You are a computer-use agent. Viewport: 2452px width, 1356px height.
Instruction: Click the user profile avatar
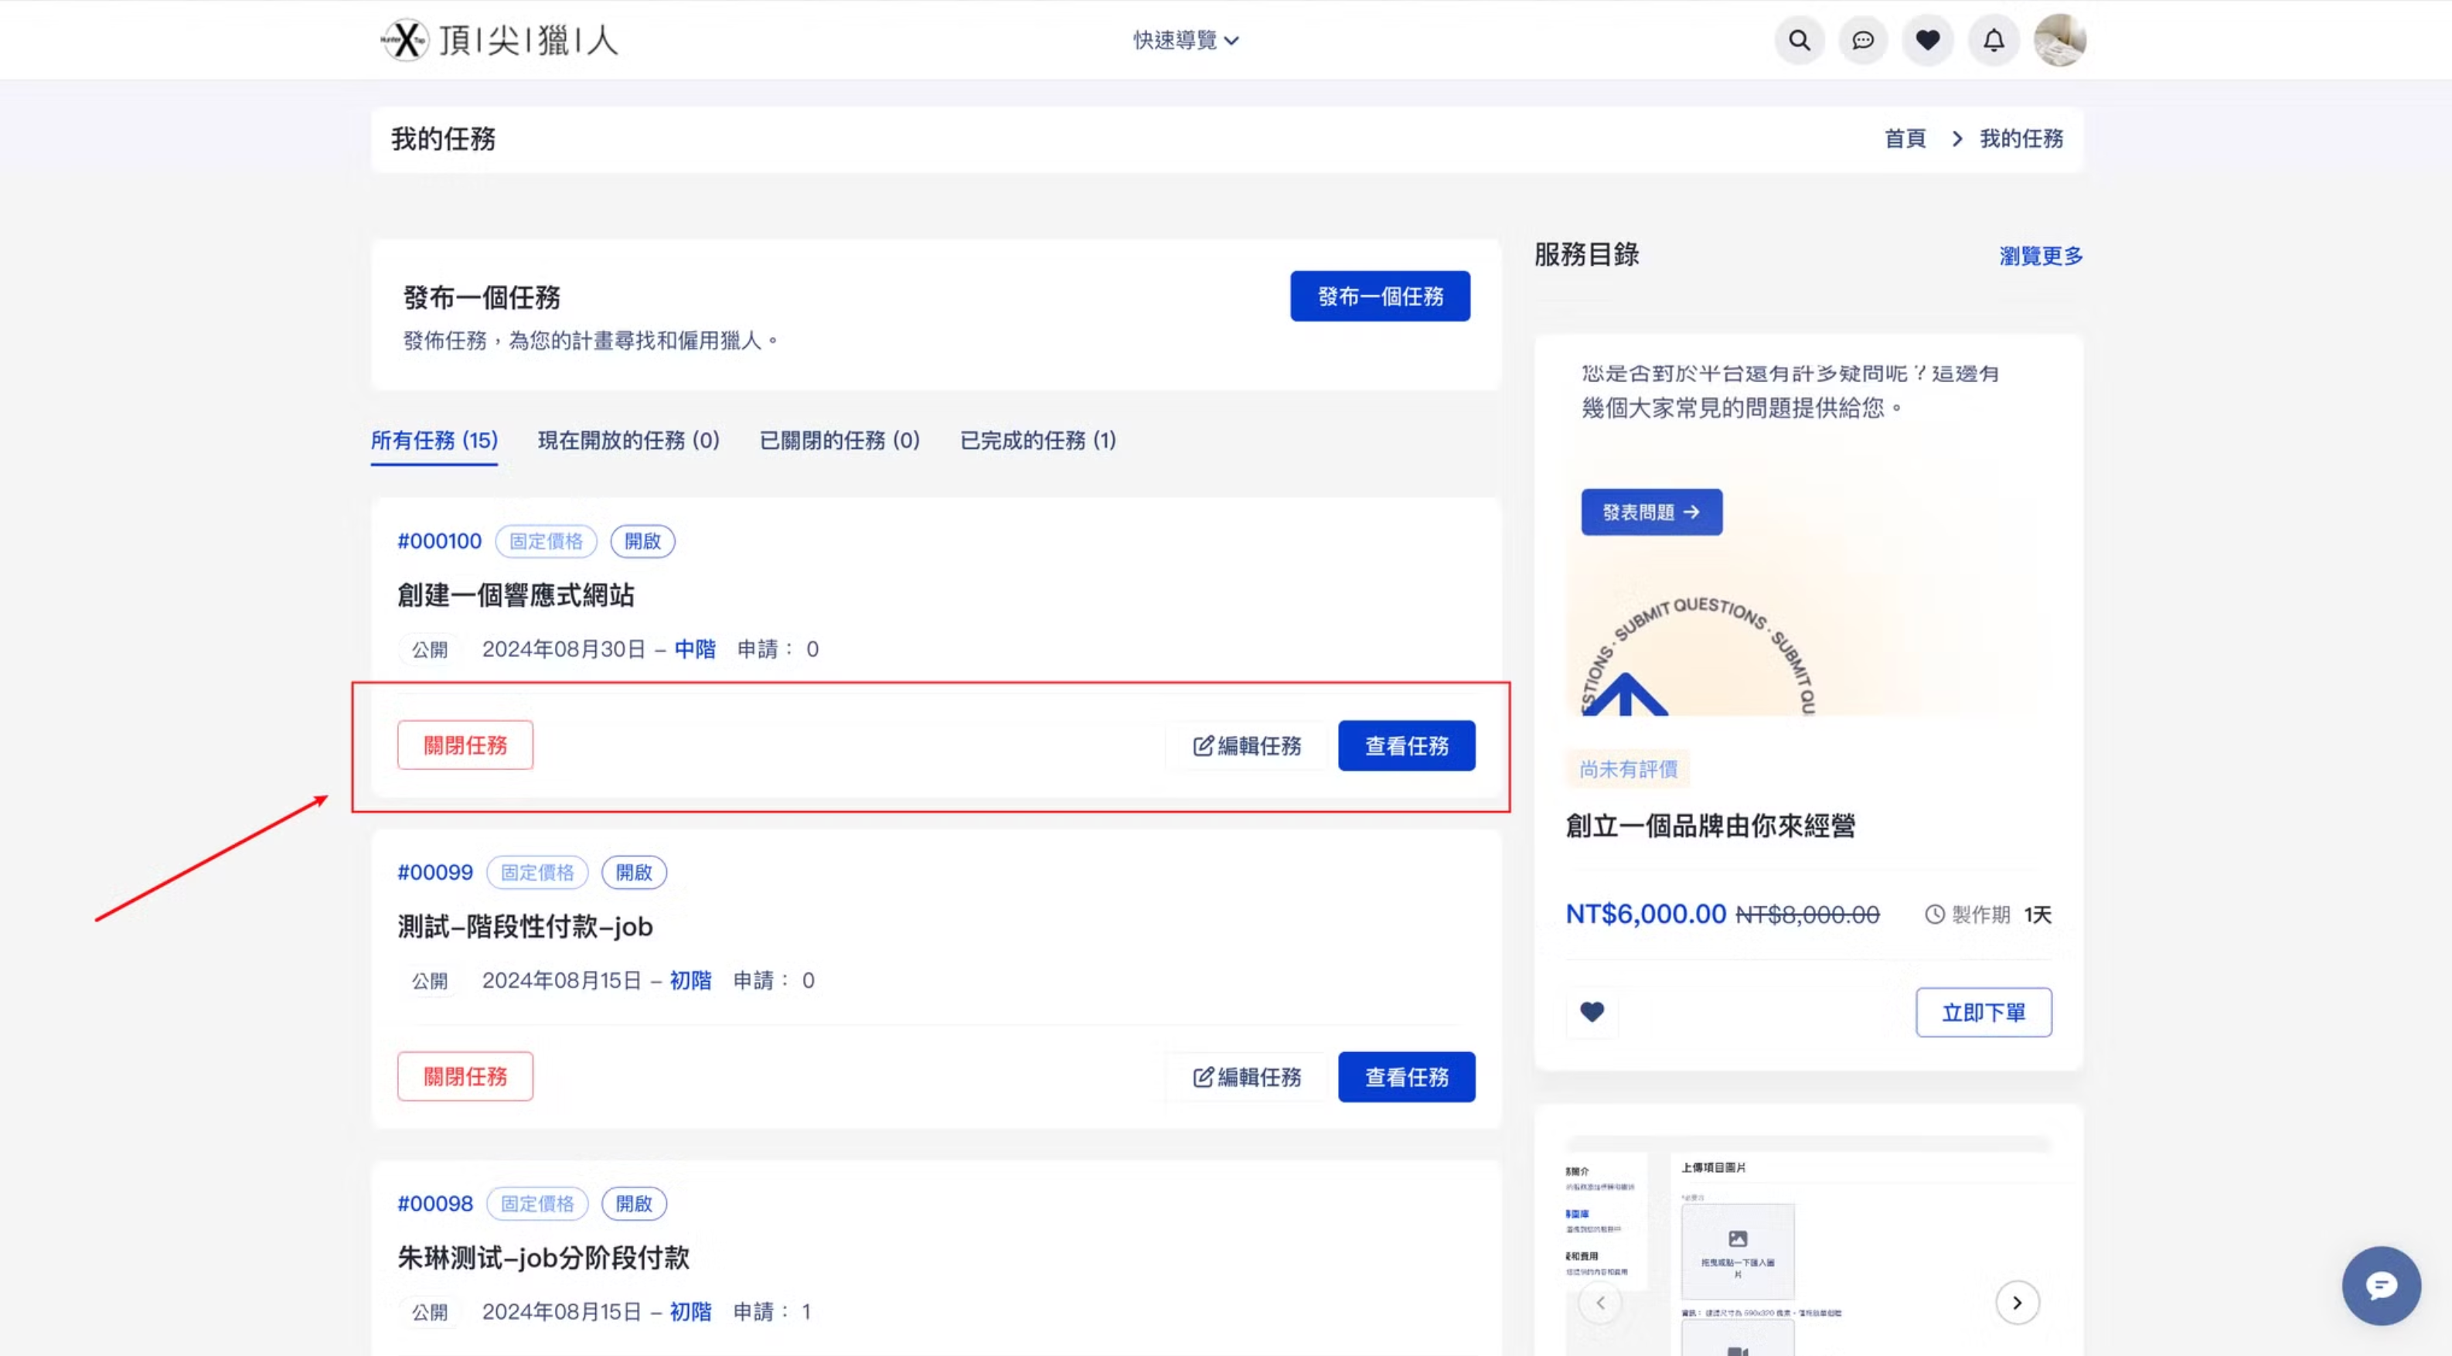coord(2059,40)
